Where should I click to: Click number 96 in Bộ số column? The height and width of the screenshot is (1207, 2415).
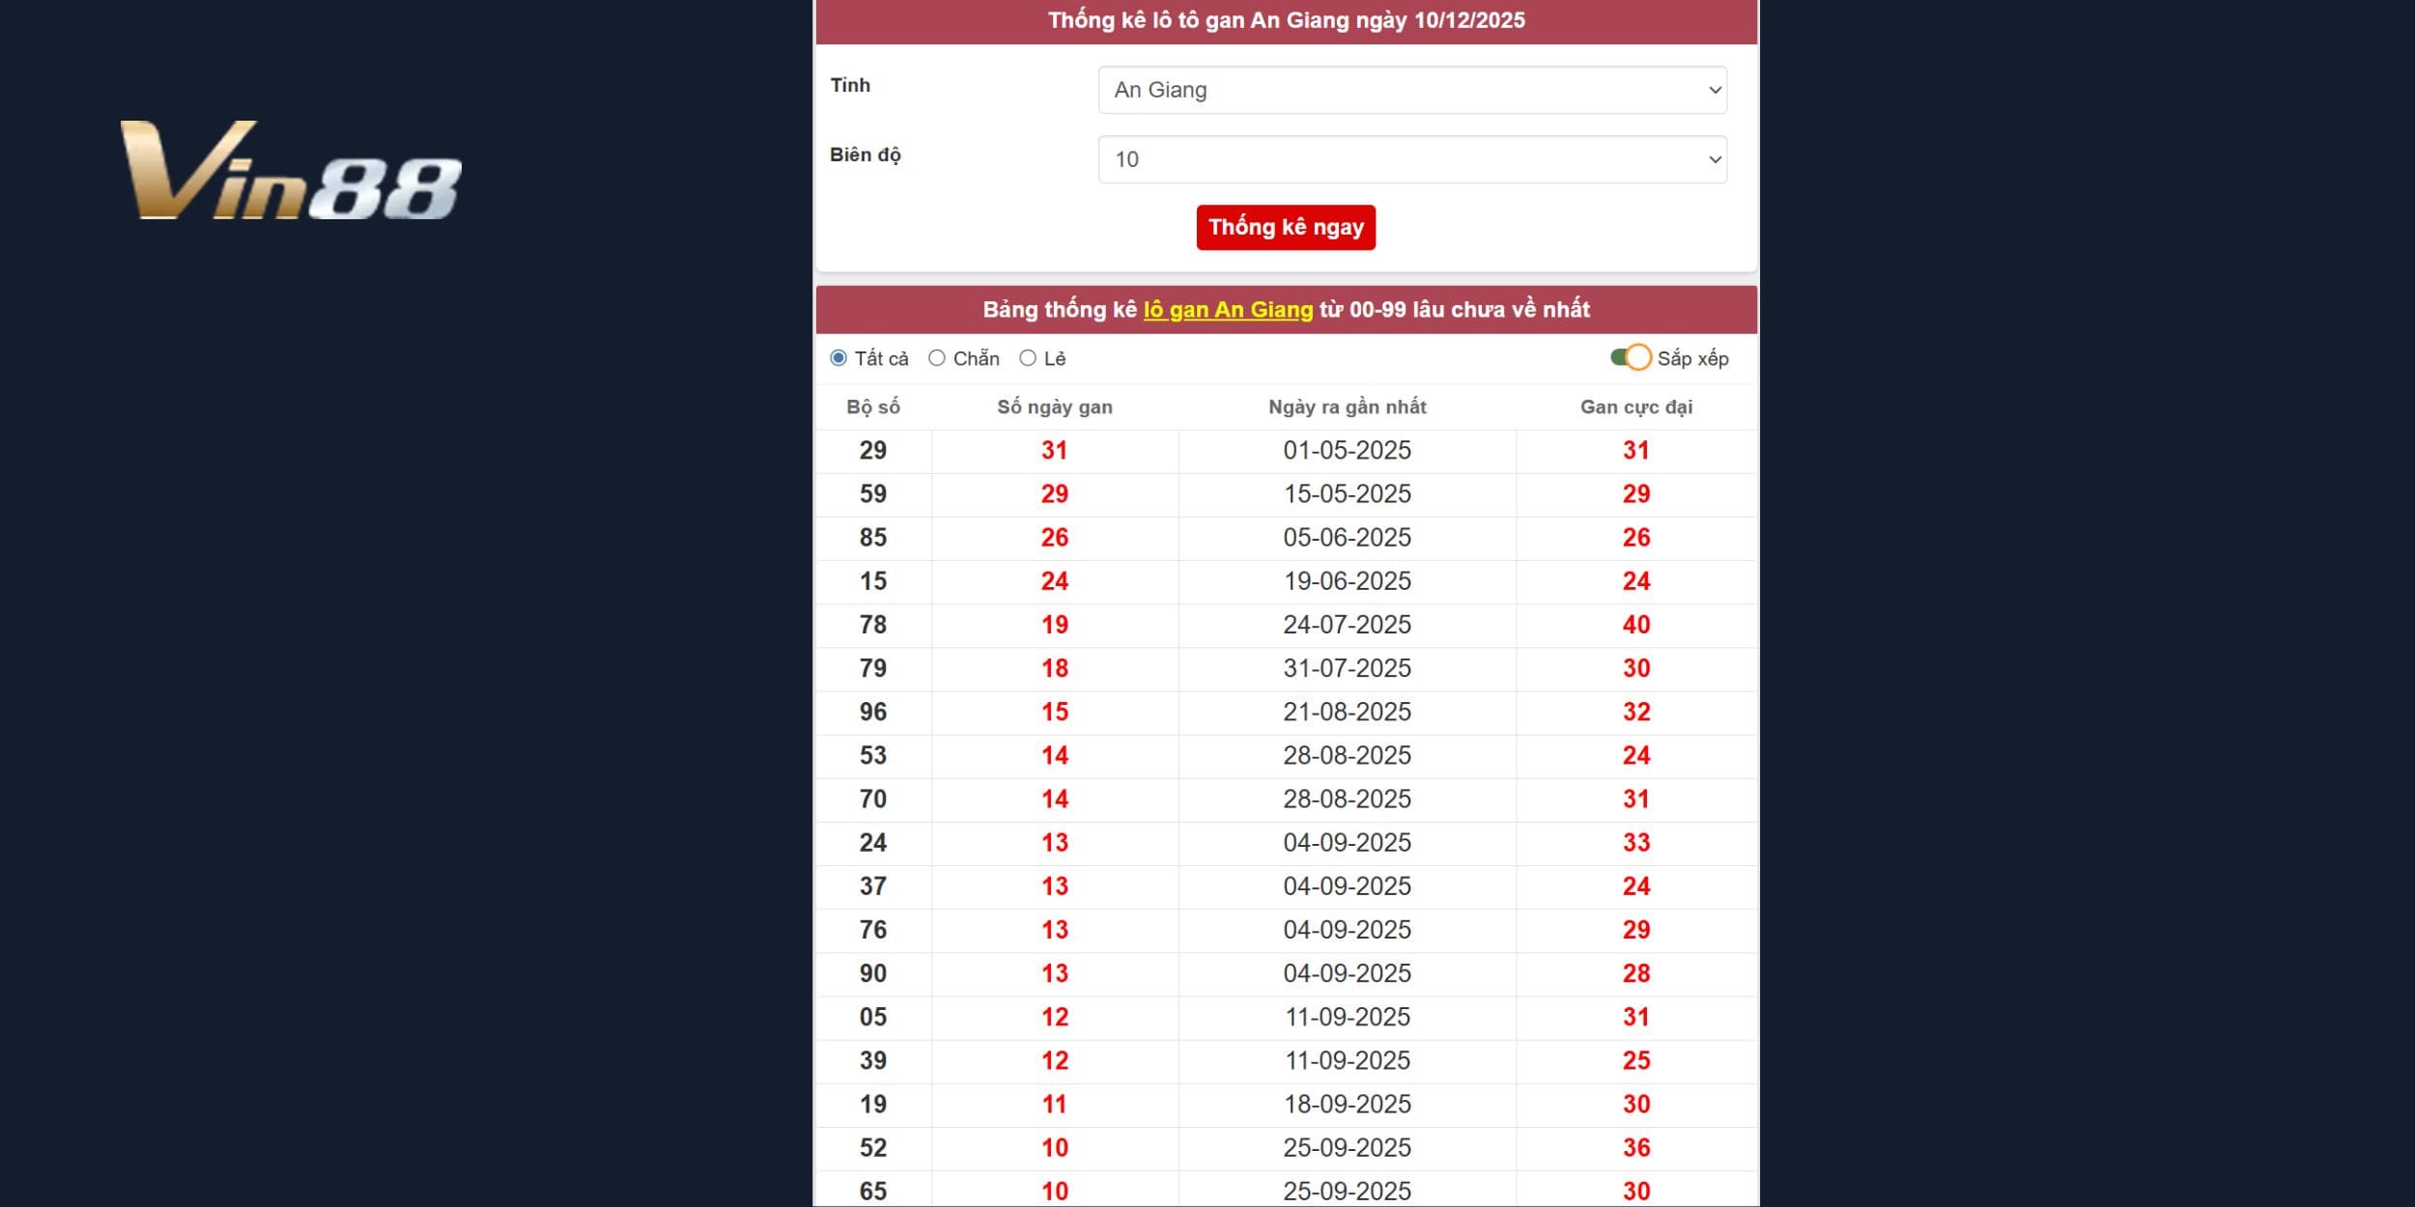[x=873, y=712]
